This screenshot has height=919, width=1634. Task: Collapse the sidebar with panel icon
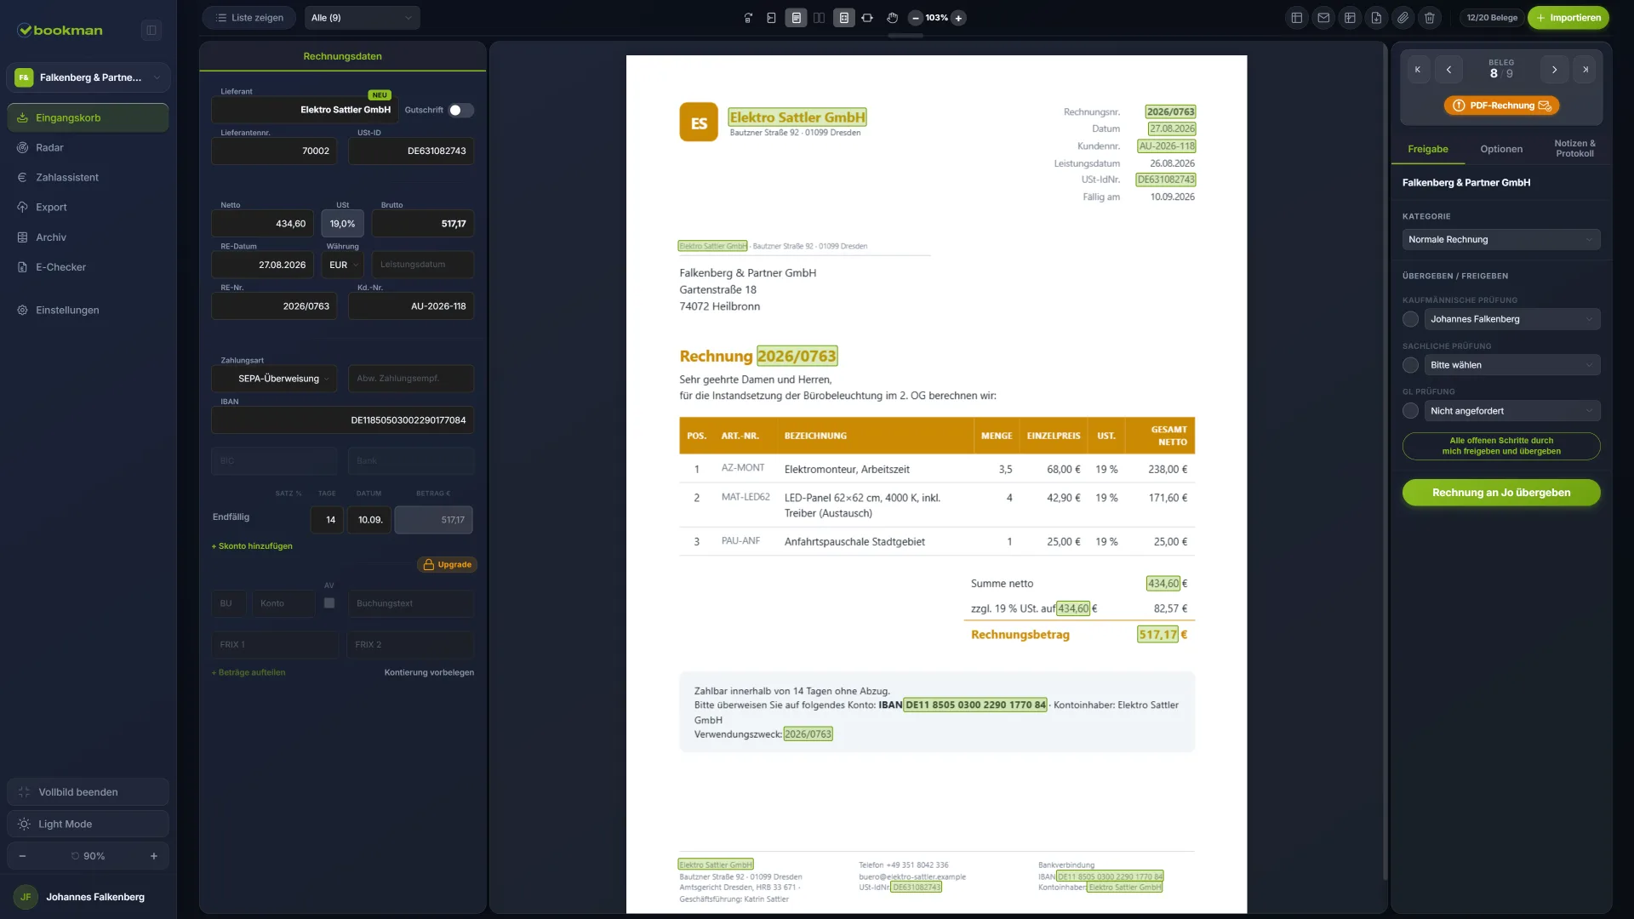151,31
